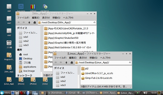Image resolution: width=163 pixels, height=95 pixels.
Task: Select the [Linux_App] desktop shortcut folder
Action: coord(9,79)
